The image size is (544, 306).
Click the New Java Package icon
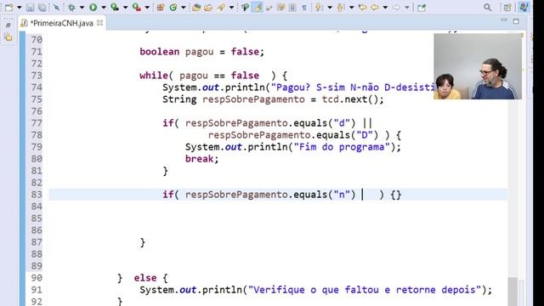pos(161,8)
